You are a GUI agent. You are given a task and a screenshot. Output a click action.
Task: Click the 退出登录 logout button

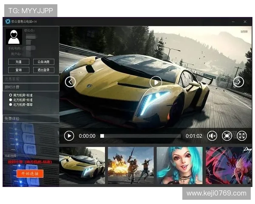click(43, 70)
